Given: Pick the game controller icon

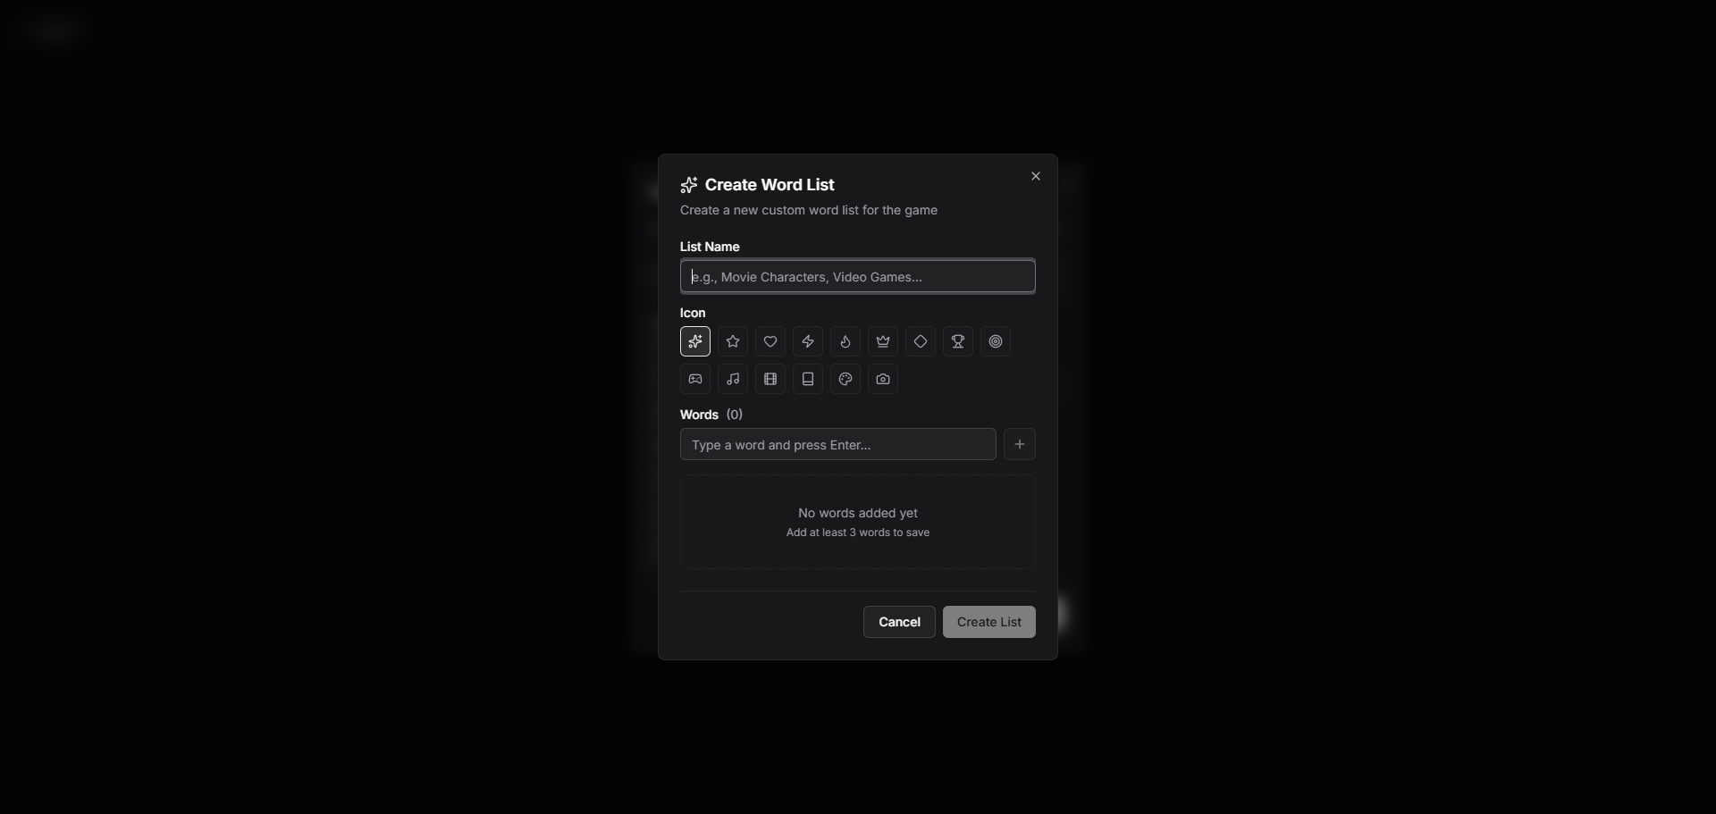Looking at the screenshot, I should pyautogui.click(x=695, y=379).
